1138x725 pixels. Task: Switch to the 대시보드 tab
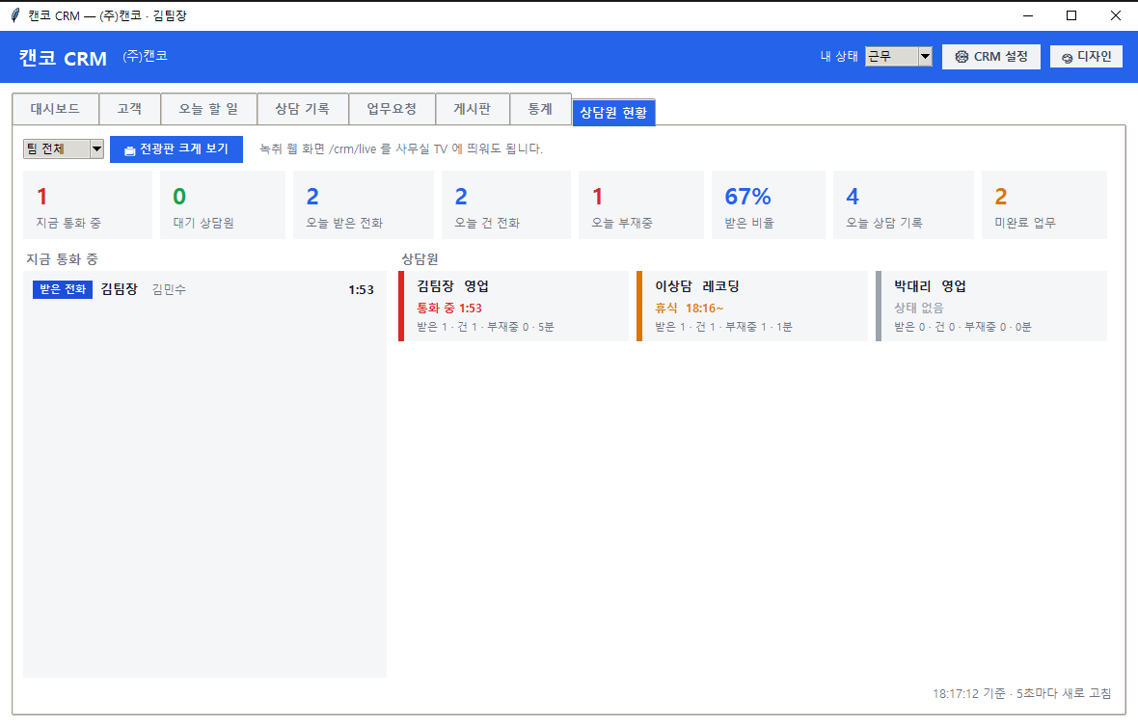[x=55, y=109]
